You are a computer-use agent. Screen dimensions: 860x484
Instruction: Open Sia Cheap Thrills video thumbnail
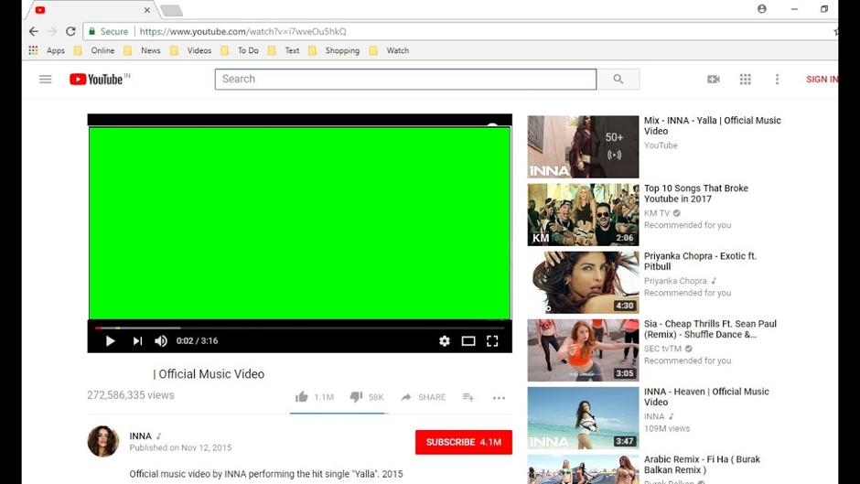(583, 350)
